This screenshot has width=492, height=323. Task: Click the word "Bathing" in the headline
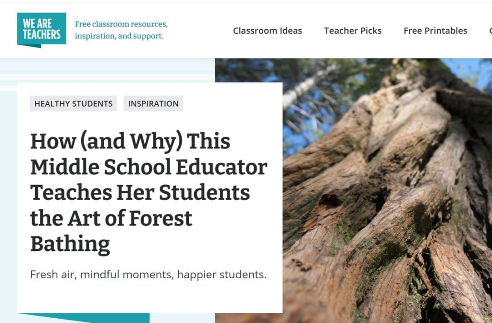70,244
